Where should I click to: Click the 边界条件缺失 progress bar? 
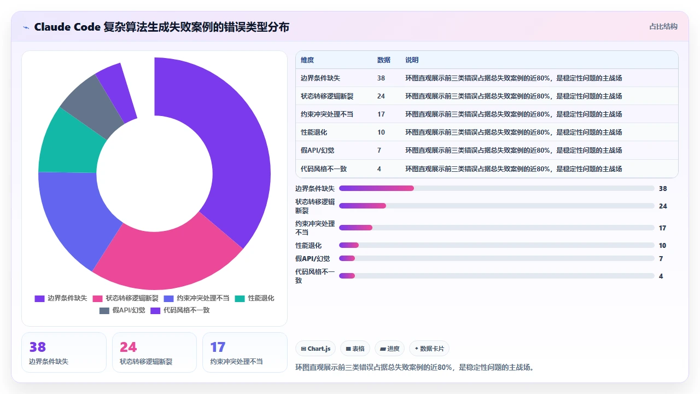(497, 188)
